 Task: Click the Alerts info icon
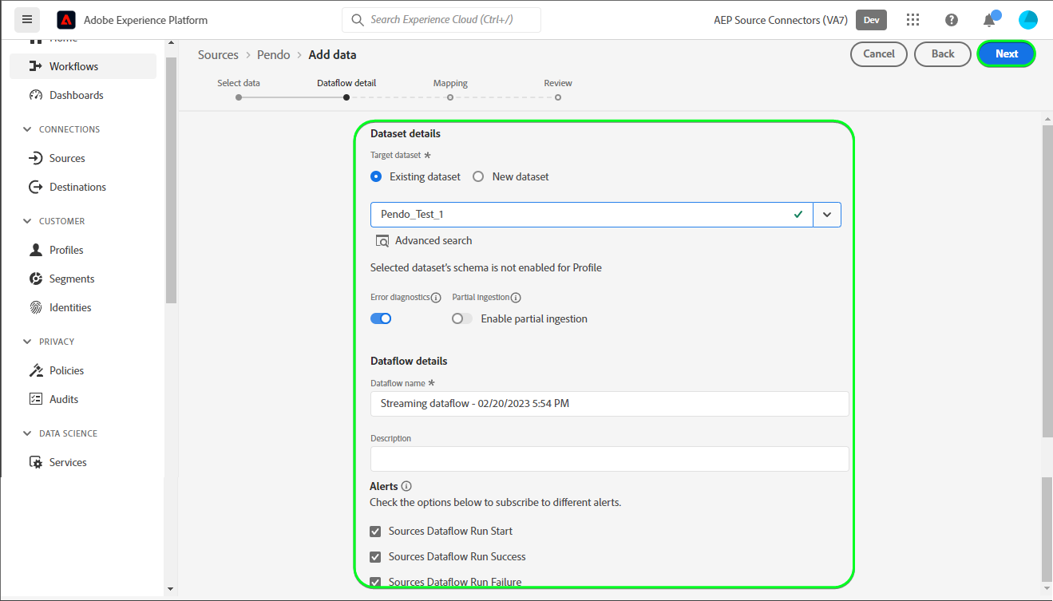[x=406, y=486]
